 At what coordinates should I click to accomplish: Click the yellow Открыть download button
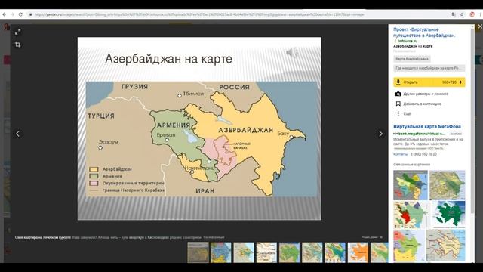point(429,82)
